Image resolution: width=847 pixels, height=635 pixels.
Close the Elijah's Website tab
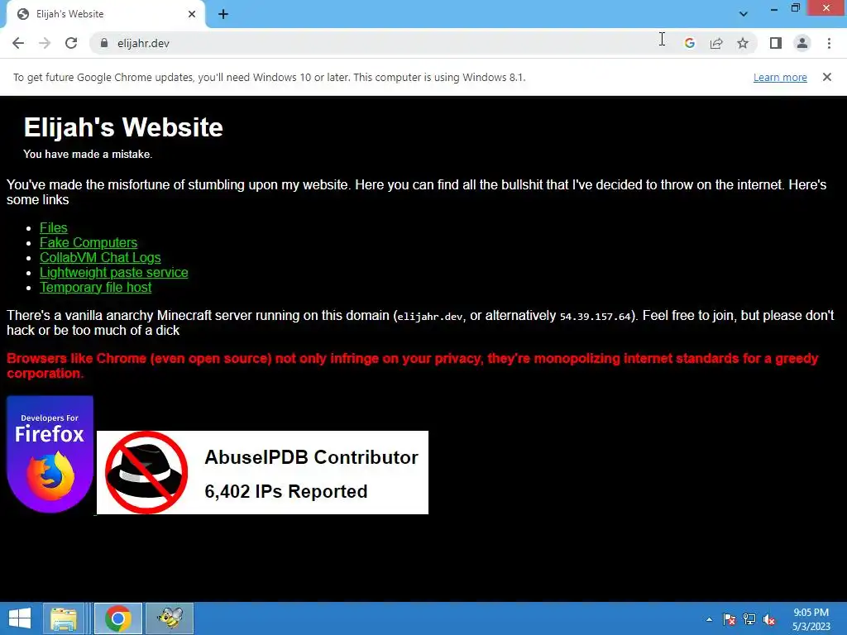click(x=192, y=14)
